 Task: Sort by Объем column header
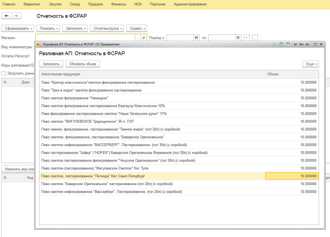(x=292, y=74)
